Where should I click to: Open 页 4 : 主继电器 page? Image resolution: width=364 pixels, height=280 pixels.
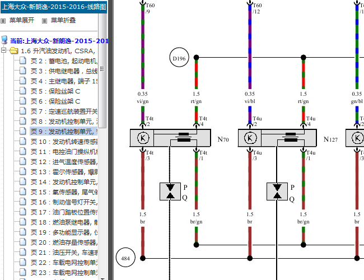tap(64, 81)
